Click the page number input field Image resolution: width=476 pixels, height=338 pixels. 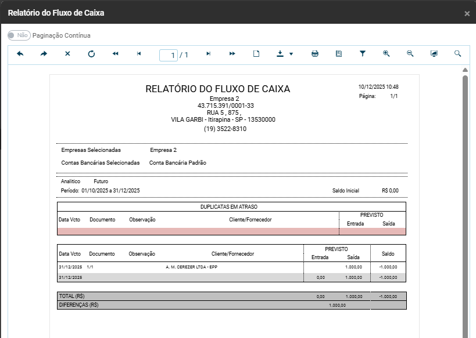click(x=169, y=55)
